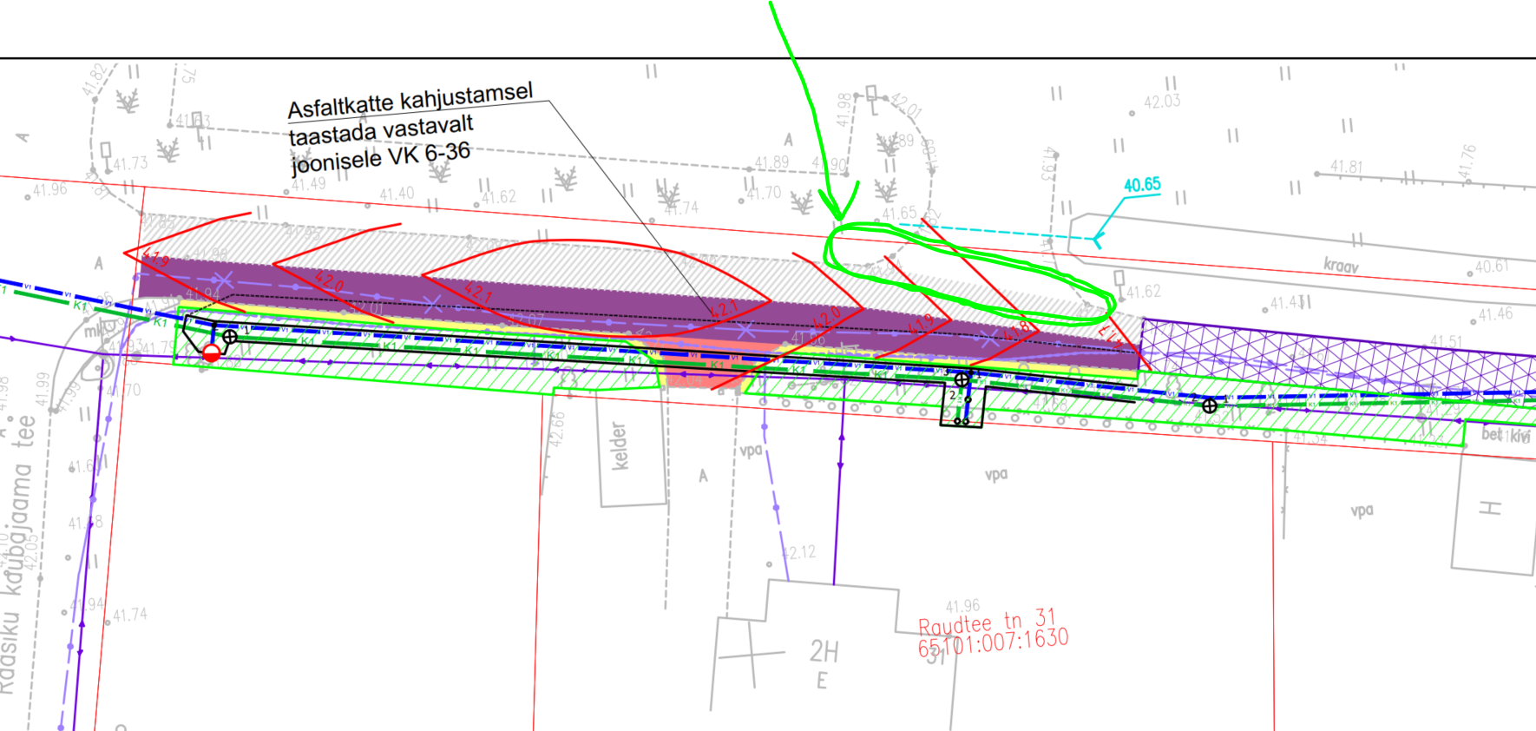Click the rotated elevation label 42.66
Viewport: 1536px width, 731px height.
pos(558,429)
